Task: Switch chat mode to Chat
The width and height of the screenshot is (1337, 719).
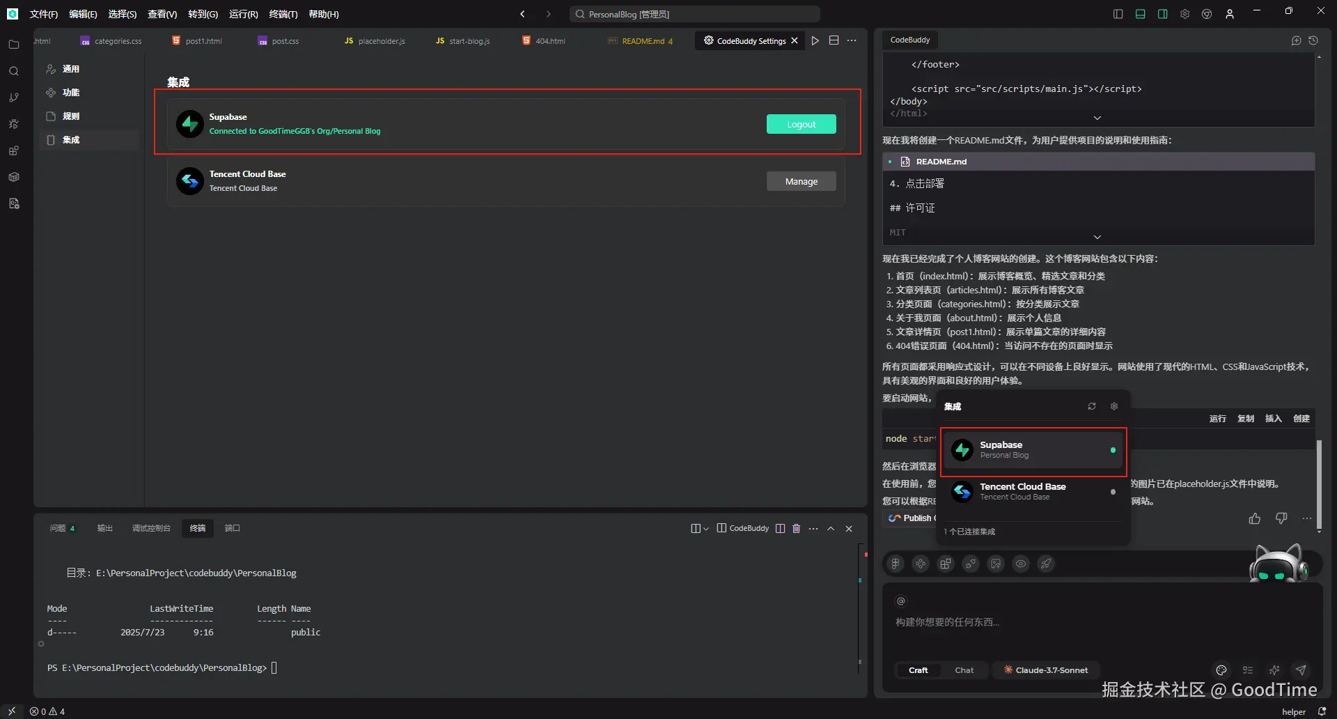Action: pyautogui.click(x=964, y=670)
